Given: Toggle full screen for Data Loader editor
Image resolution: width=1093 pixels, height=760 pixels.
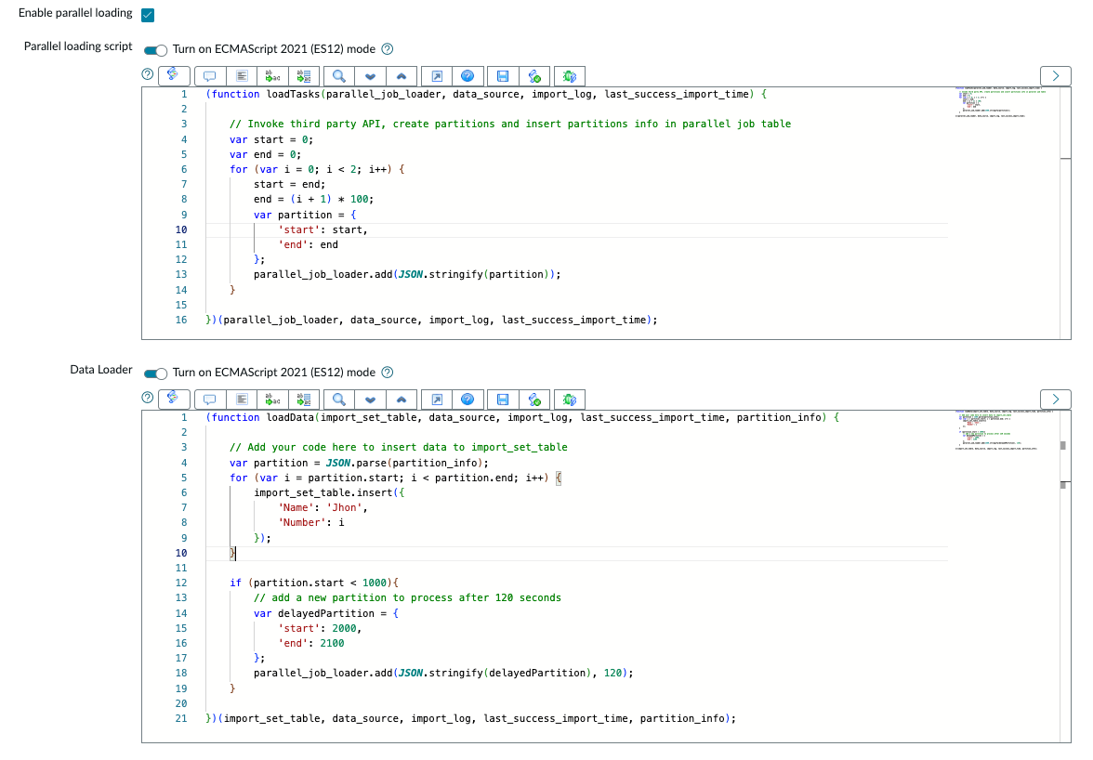Looking at the screenshot, I should tap(437, 400).
